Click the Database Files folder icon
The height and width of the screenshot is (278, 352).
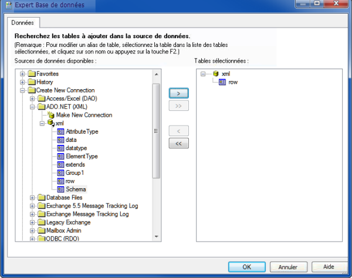(41, 198)
